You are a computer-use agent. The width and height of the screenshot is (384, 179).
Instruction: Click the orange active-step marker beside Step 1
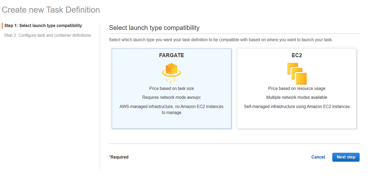click(2, 26)
